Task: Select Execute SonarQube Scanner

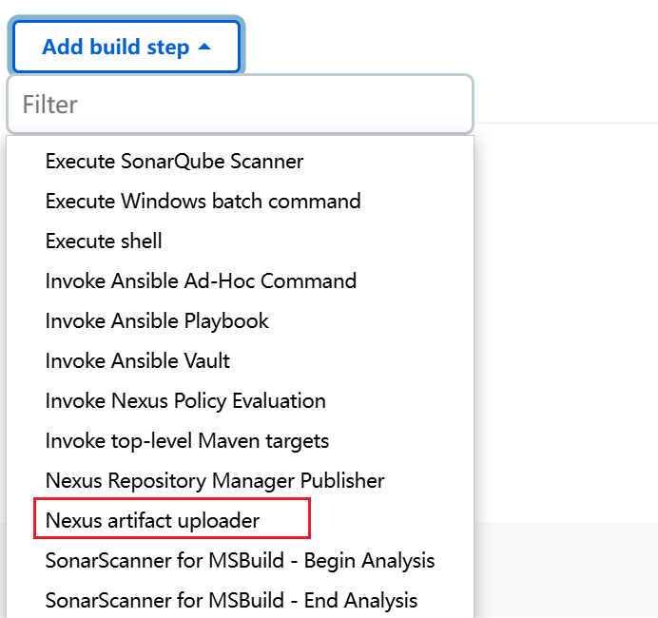Action: [x=174, y=161]
